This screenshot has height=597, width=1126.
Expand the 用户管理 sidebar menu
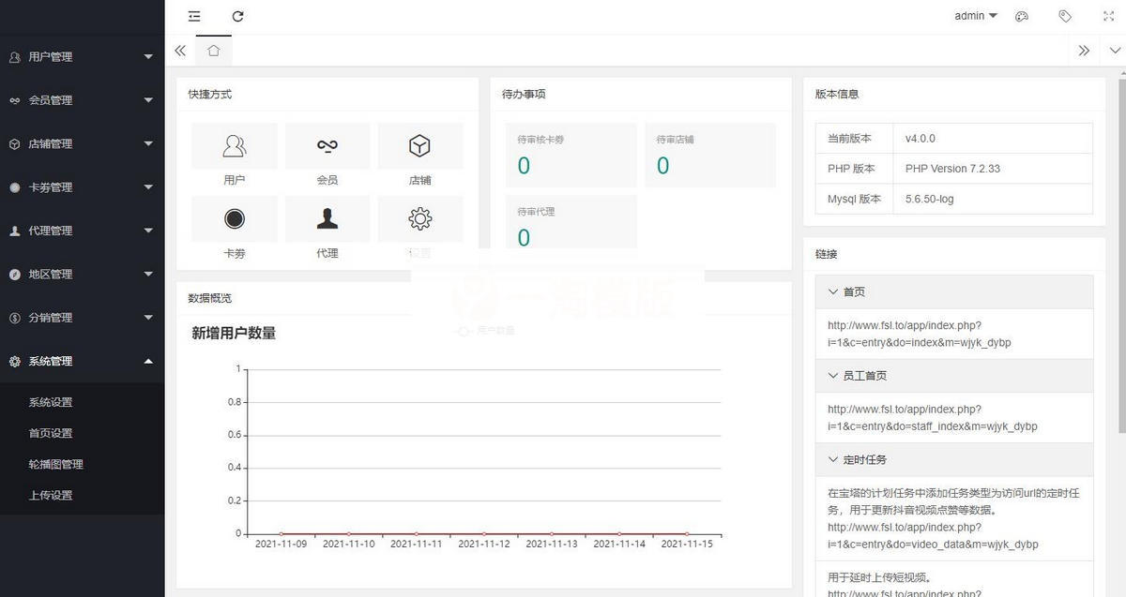click(82, 56)
